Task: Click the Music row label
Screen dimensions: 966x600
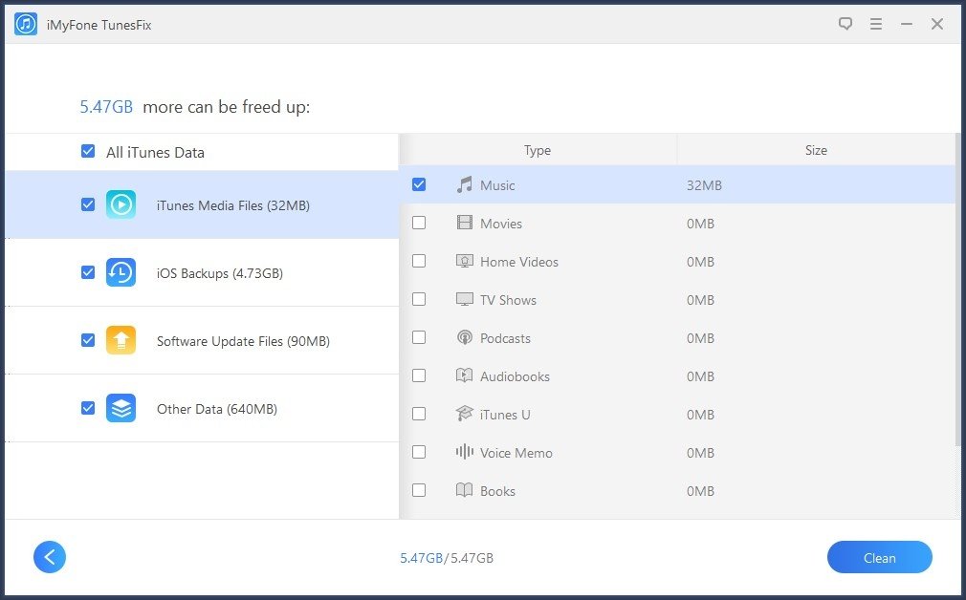Action: click(497, 185)
